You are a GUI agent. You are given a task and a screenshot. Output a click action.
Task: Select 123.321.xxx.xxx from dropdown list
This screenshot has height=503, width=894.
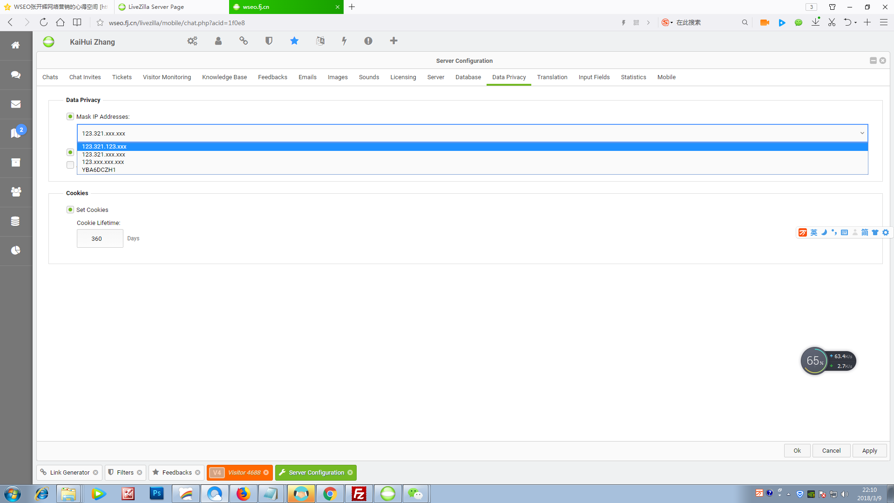(103, 154)
